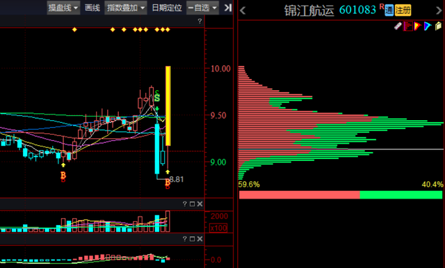
Task: Open the 自选 dropdown menu
Action: tap(202, 8)
